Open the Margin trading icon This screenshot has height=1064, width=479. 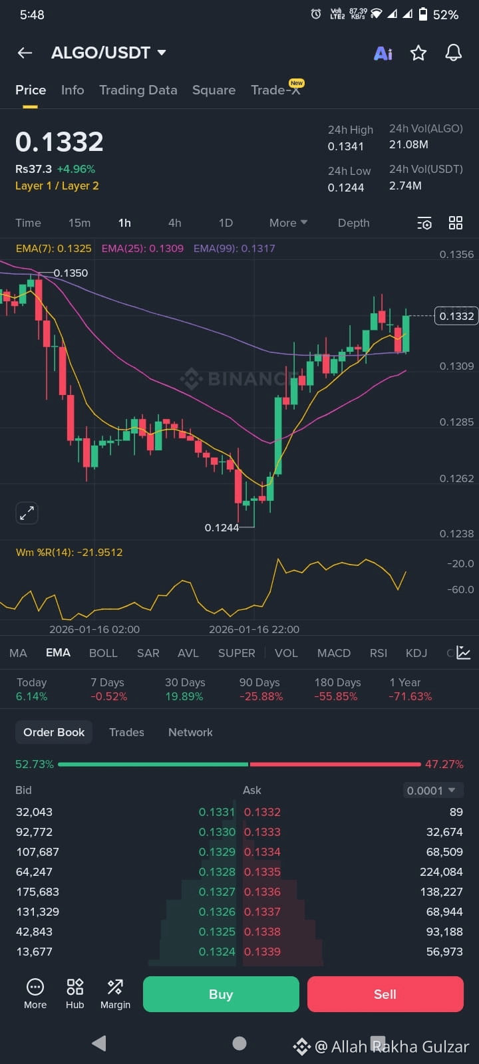point(115,994)
